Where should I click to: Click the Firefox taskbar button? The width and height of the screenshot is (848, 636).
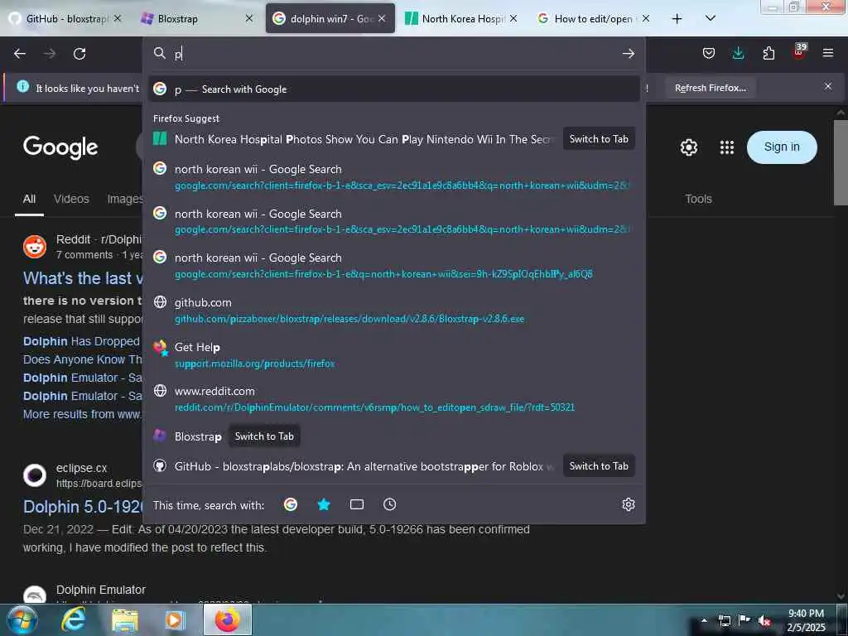click(x=228, y=620)
